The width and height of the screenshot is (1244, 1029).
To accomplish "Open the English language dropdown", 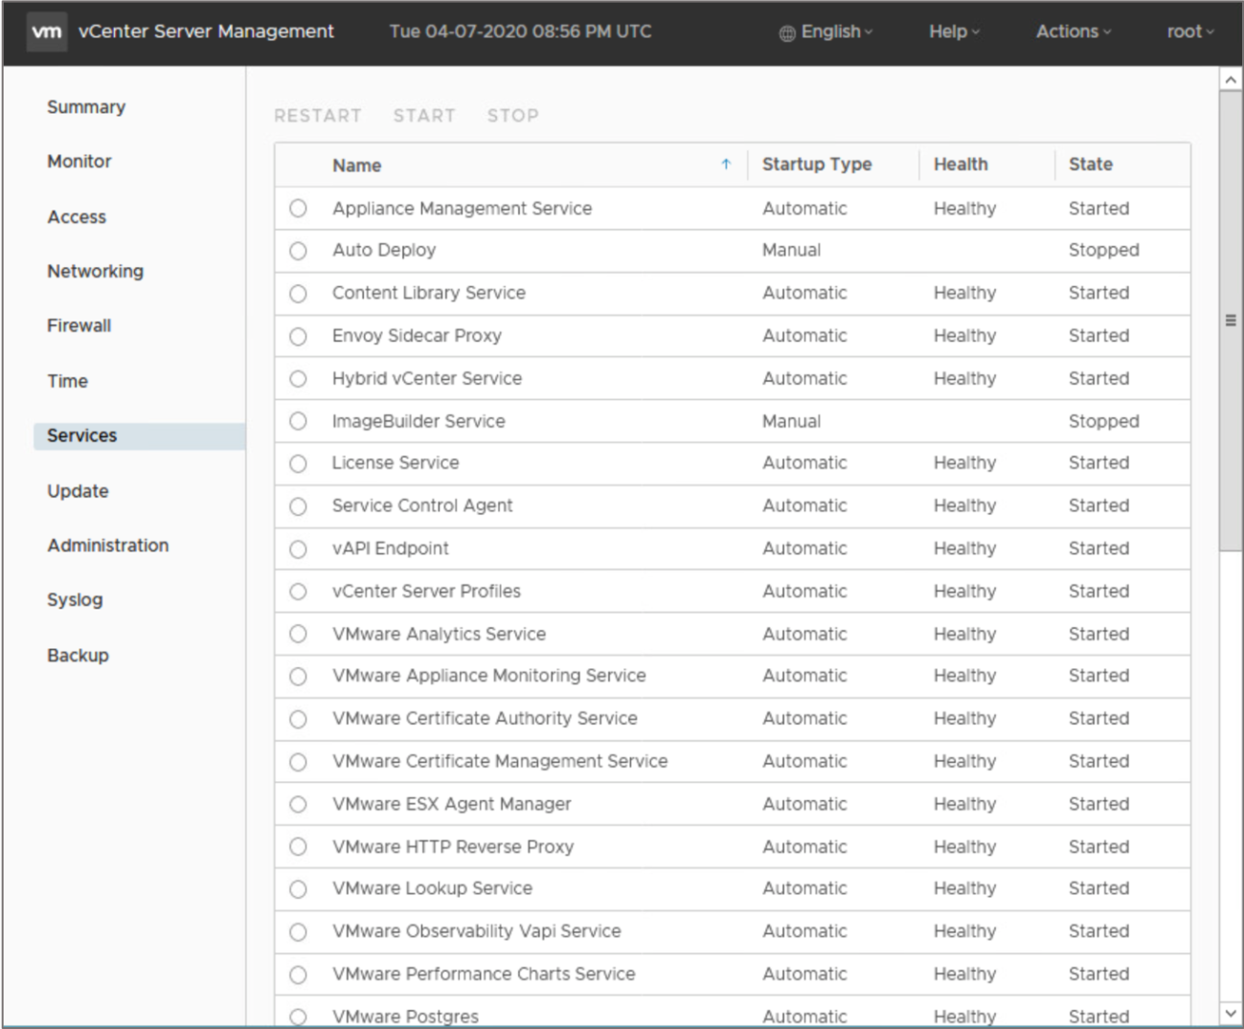I will (x=826, y=32).
